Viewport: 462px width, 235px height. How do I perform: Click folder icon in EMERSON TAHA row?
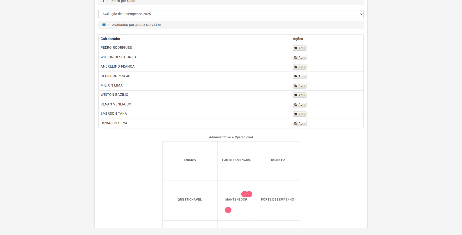click(x=296, y=114)
